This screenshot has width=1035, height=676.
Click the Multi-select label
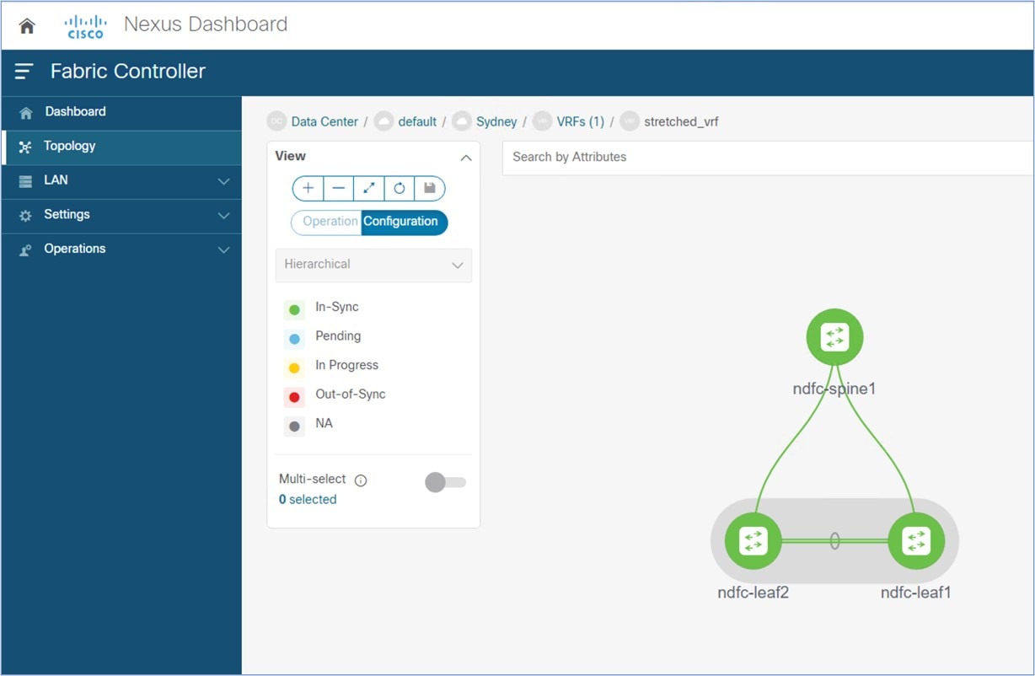click(313, 479)
